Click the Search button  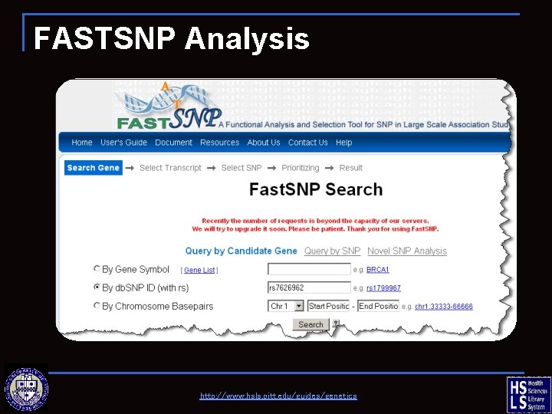(x=310, y=324)
